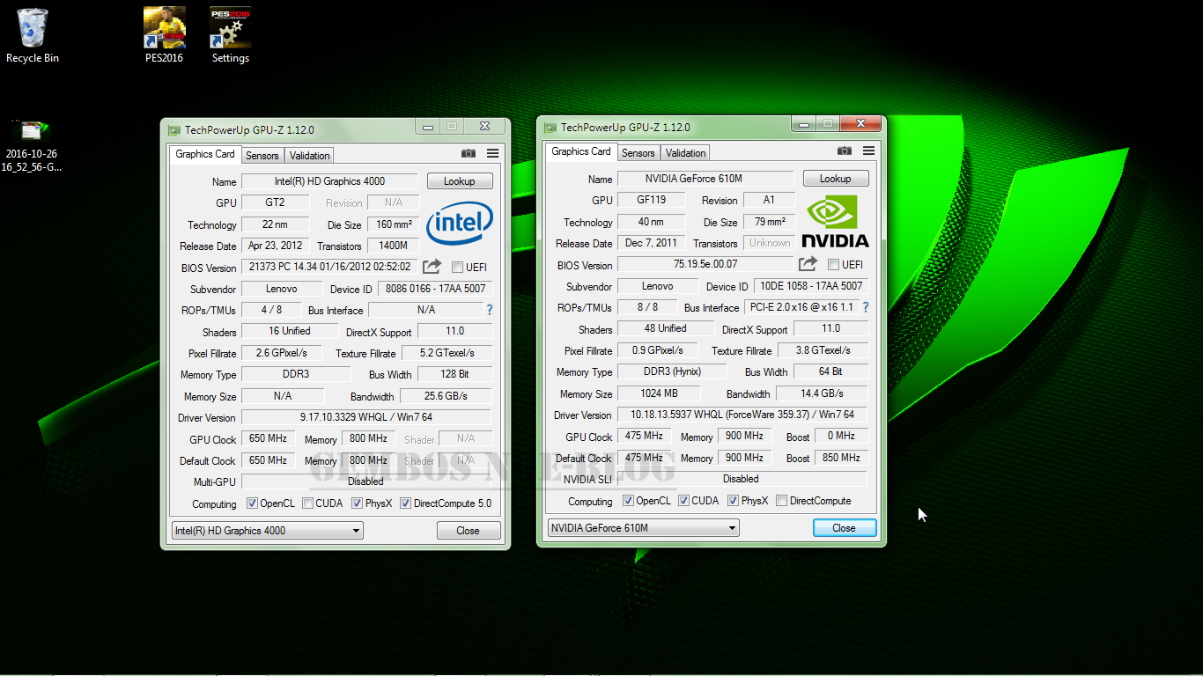
Task: Click the Lookup button for the GeForce 610M
Action: 835,178
